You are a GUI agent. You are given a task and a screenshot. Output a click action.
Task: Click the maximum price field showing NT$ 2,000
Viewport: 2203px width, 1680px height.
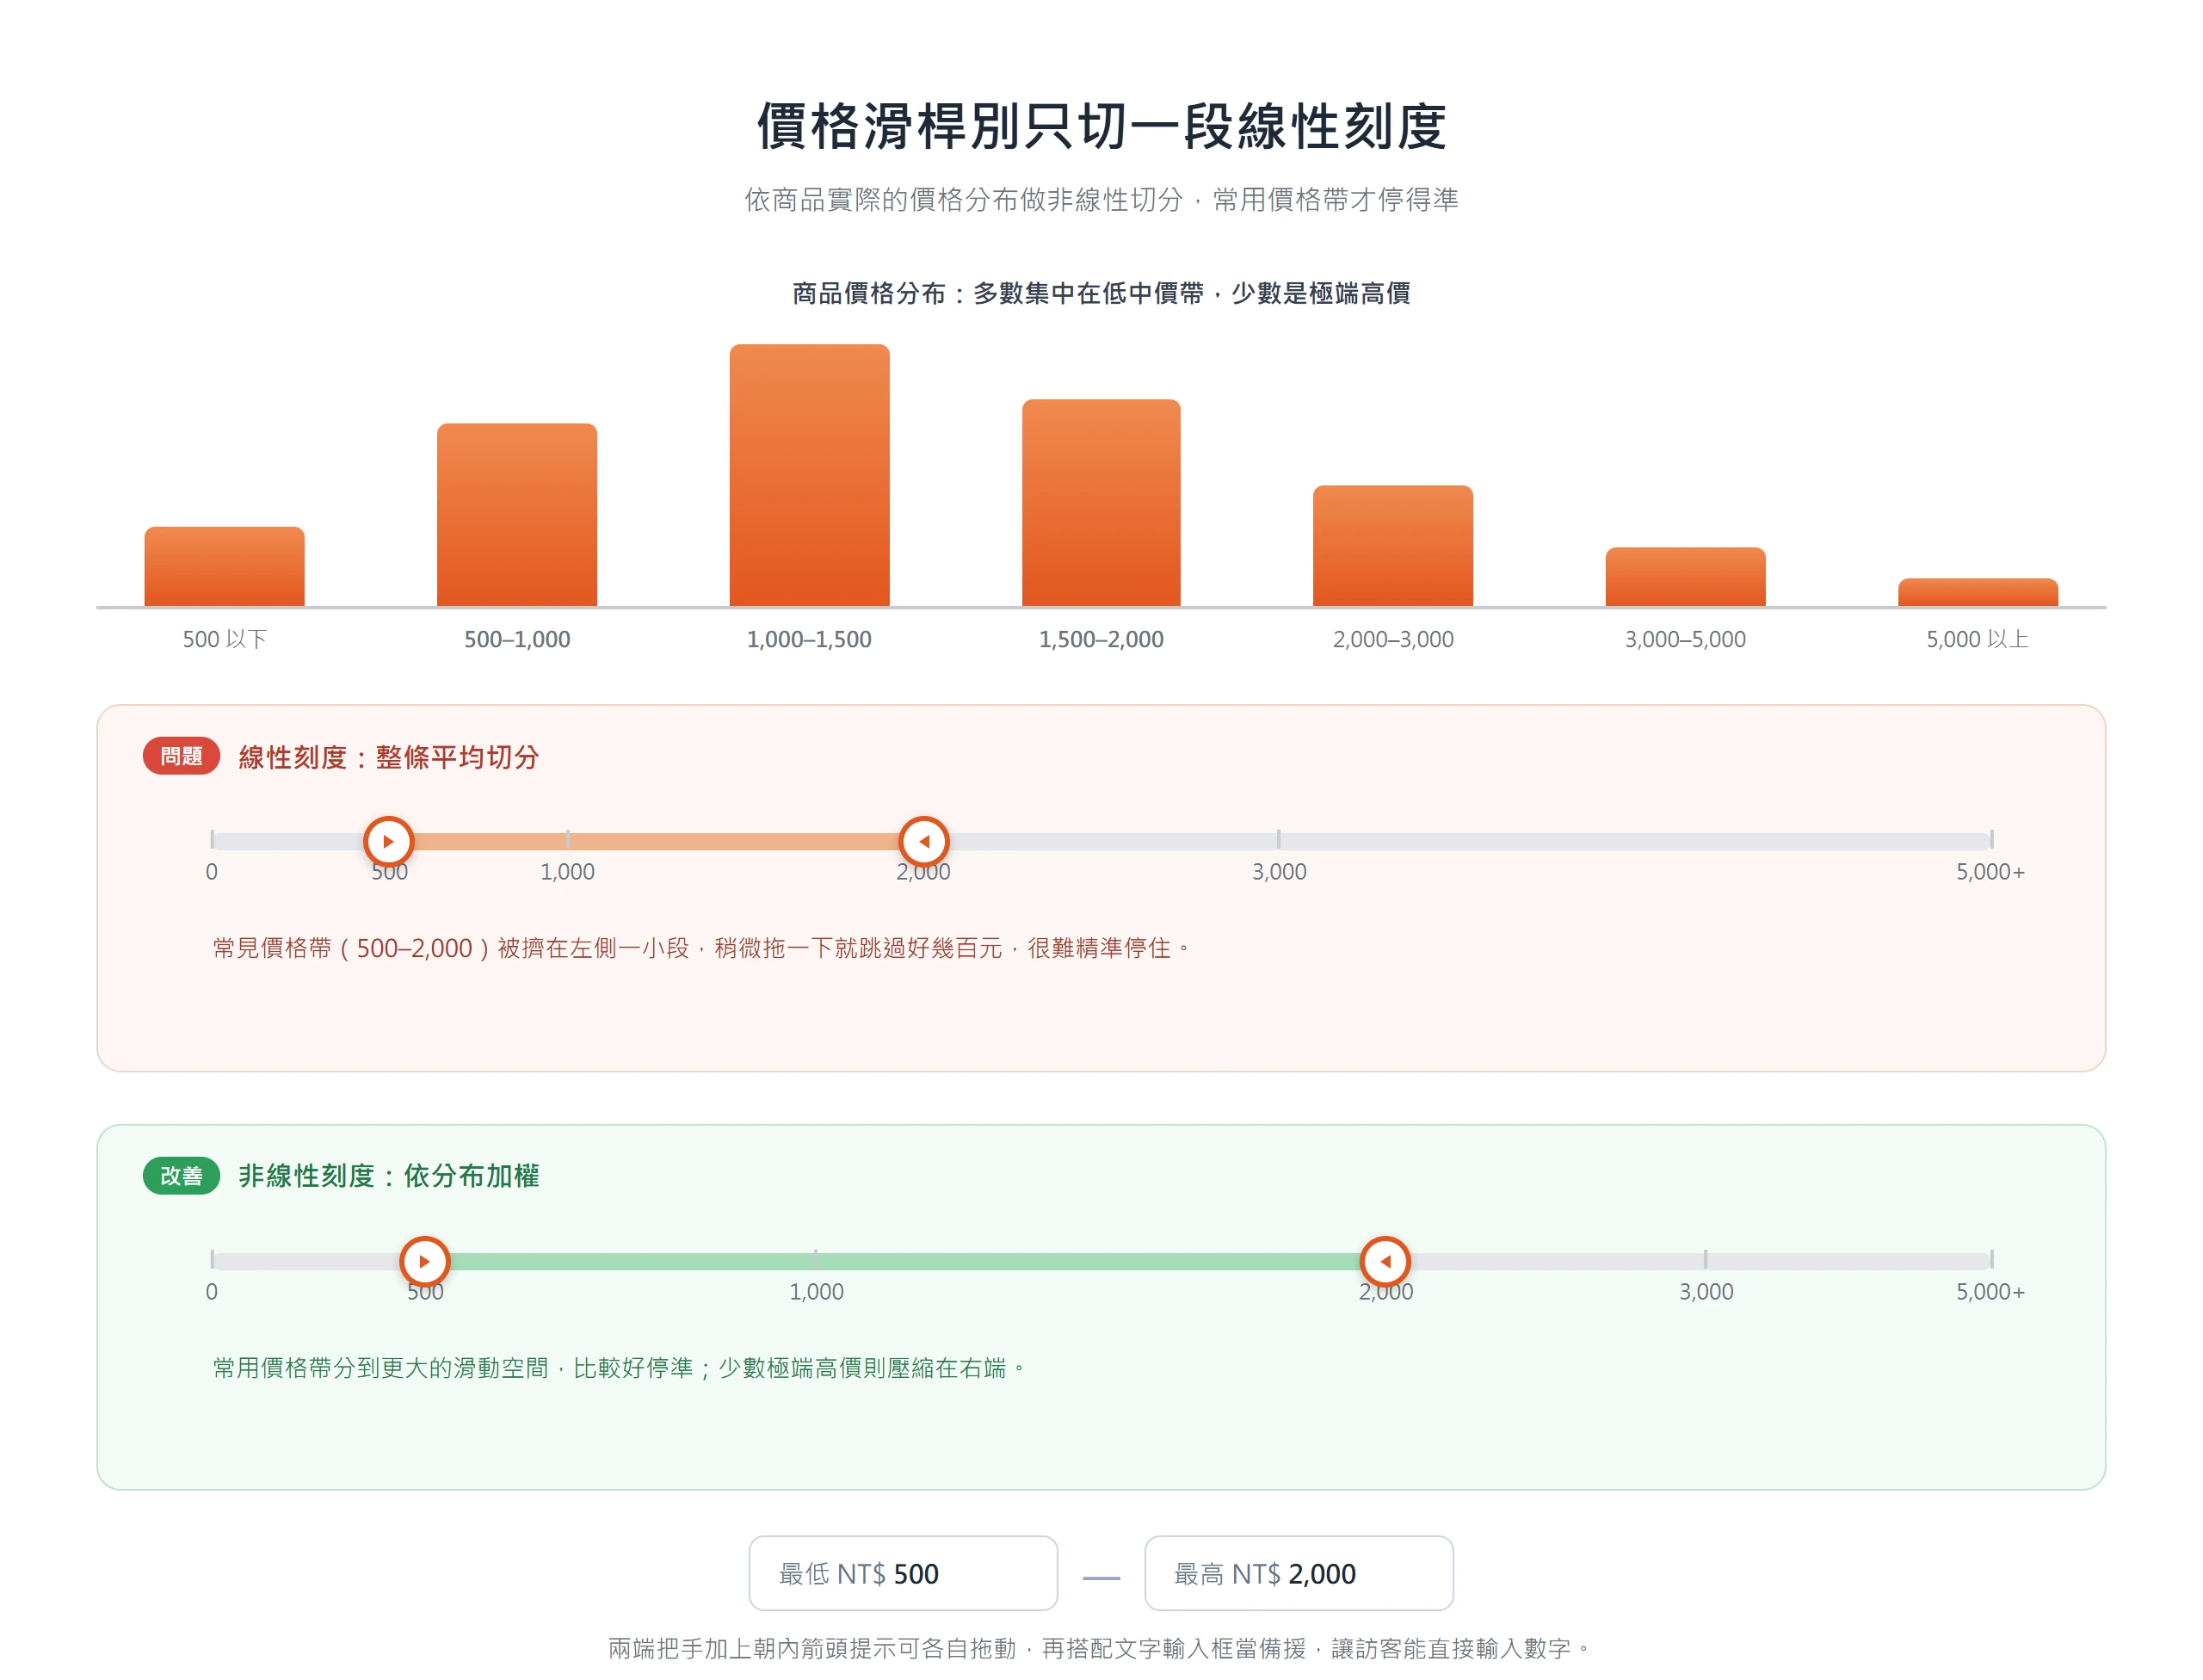pos(1298,1573)
